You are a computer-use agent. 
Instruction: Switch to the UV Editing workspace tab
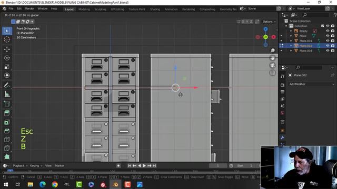click(x=117, y=9)
